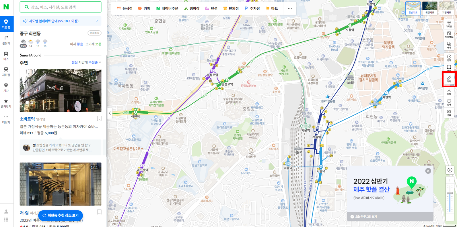This screenshot has width=457, height=227.
Task: Open the 테마 map themes tool
Action: 449,45
